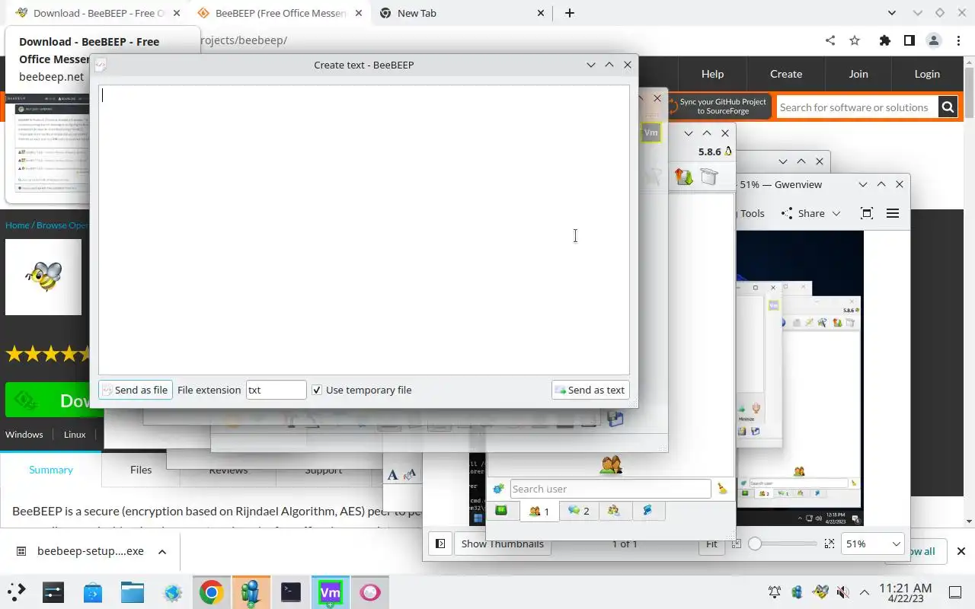Bookmark this page with the star icon
The width and height of the screenshot is (975, 609).
(x=855, y=40)
